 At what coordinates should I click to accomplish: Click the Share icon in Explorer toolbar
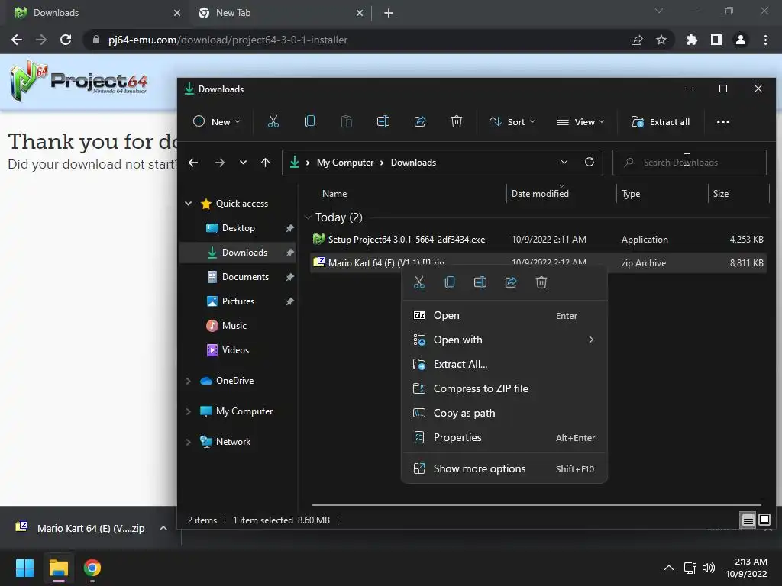(x=420, y=121)
